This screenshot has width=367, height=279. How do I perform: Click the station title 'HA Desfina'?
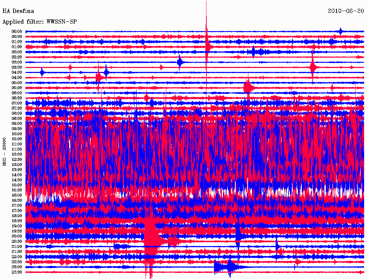coord(18,11)
